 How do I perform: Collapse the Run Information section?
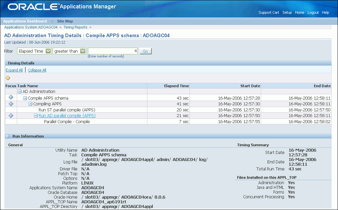[x=7, y=136]
